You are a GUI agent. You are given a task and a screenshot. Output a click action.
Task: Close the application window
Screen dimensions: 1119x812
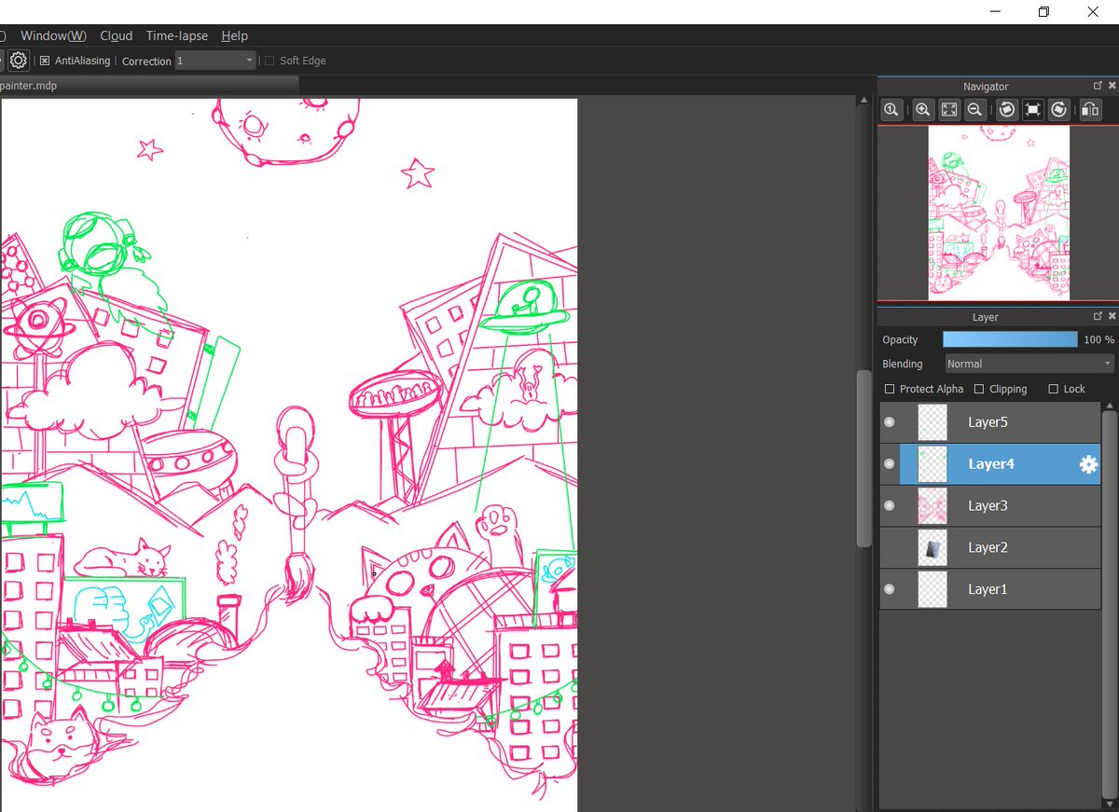click(x=1093, y=12)
